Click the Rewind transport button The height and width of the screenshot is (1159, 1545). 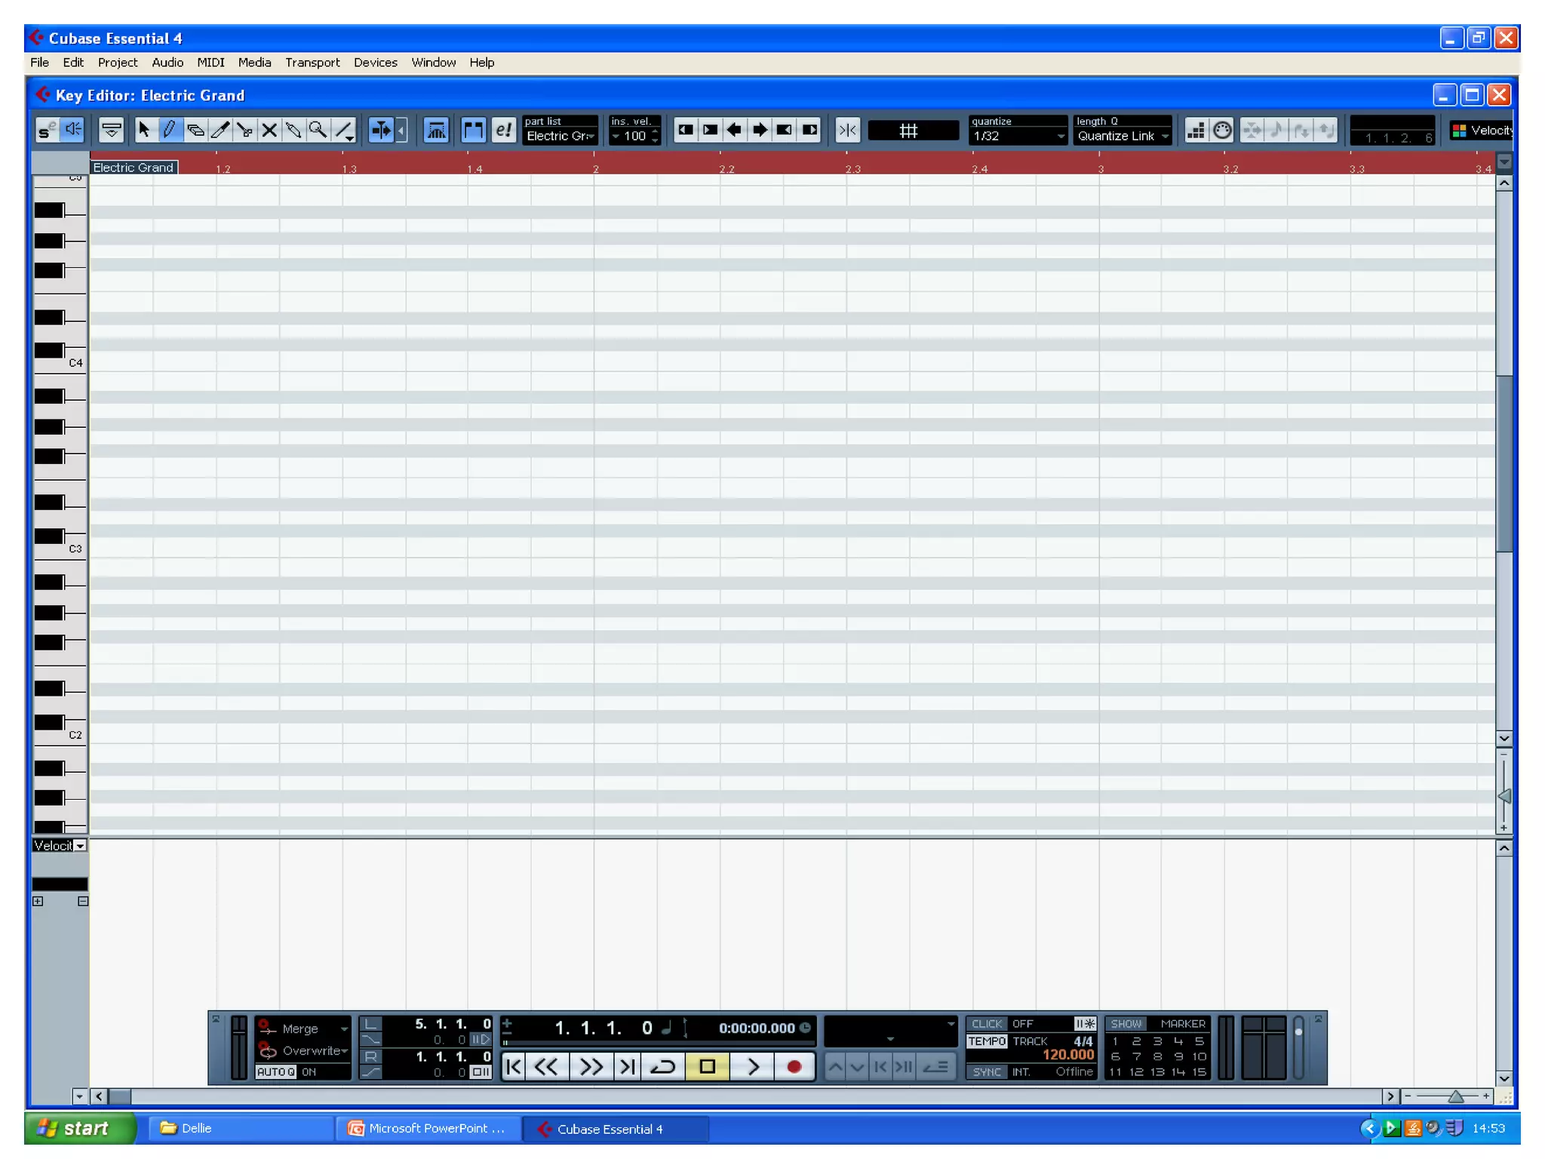[546, 1067]
